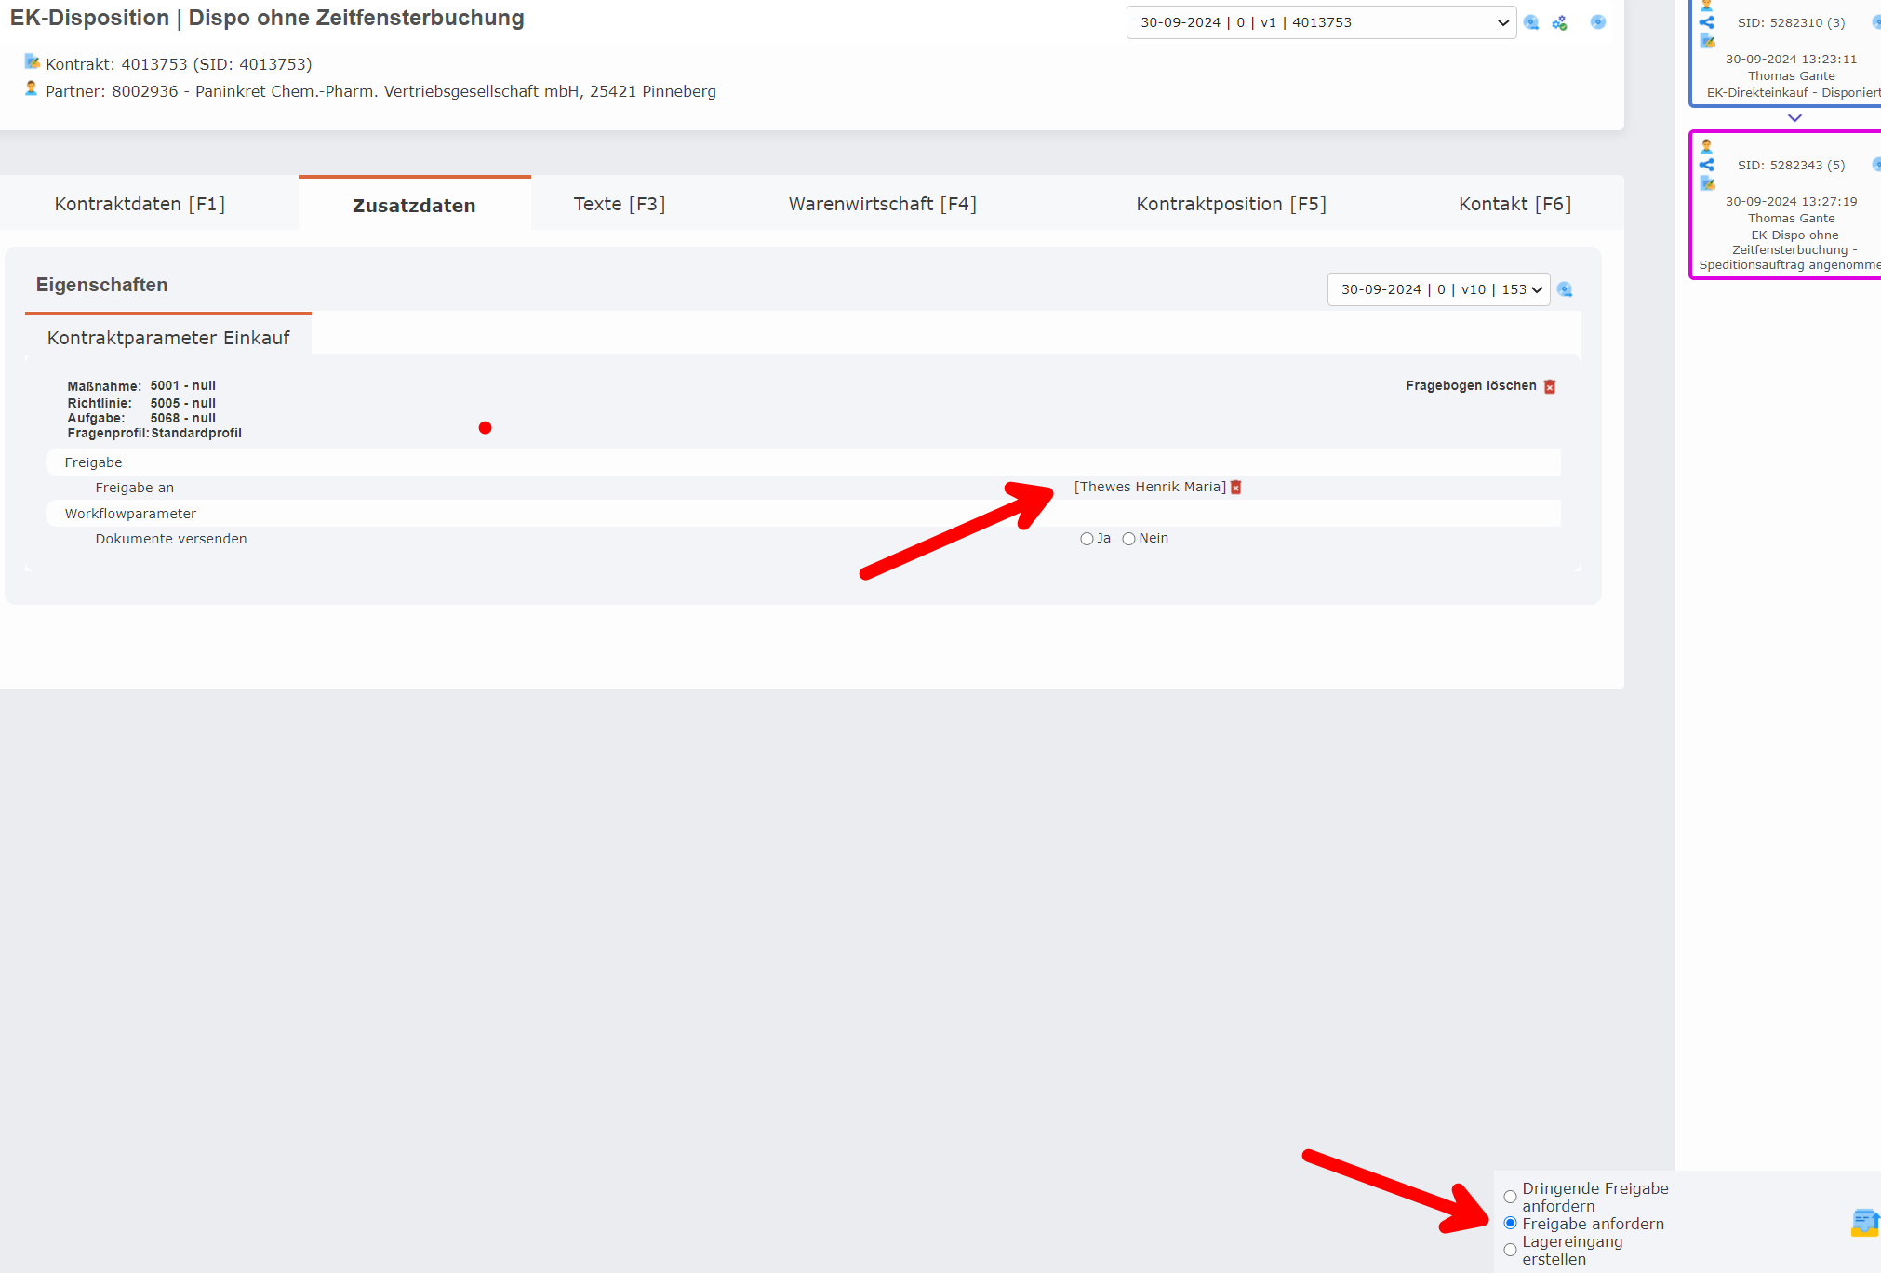This screenshot has height=1273, width=1881.
Task: Switch to the Warenwirtschaft [F4] tab
Action: [x=882, y=203]
